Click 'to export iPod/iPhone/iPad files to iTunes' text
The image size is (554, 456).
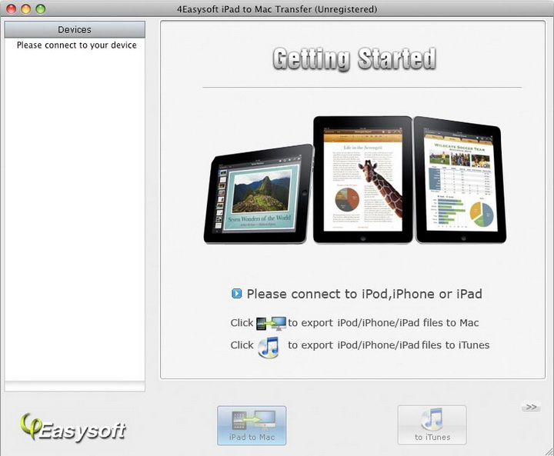389,345
